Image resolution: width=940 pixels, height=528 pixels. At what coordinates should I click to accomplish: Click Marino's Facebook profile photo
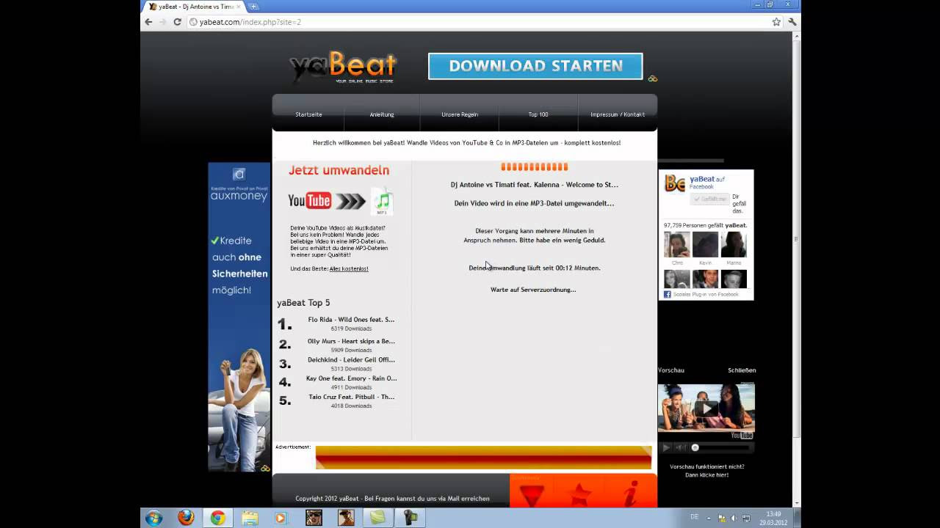[734, 245]
